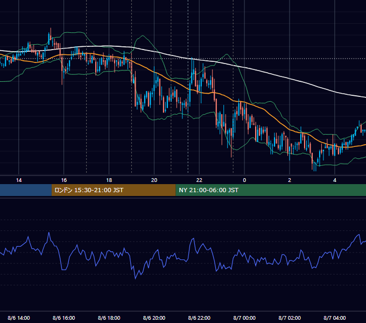Click the NY 21:00-06:00 JST session bar

[x=271, y=190]
